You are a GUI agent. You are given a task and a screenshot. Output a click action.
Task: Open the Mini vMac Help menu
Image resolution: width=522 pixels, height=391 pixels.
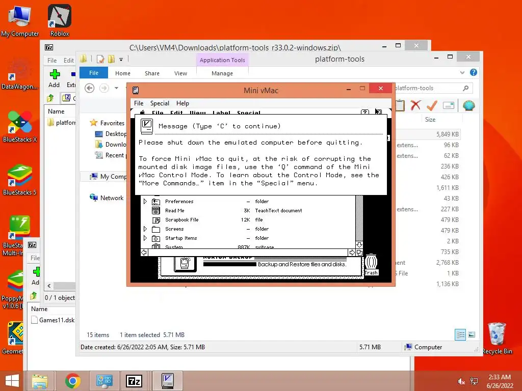tap(182, 103)
